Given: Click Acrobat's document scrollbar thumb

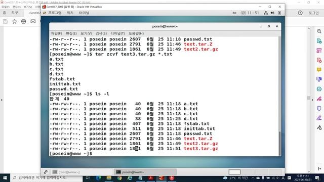Looking at the screenshot, I should tap(309, 98).
